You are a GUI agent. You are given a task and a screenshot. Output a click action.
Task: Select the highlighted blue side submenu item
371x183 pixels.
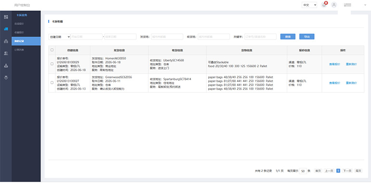(x=26, y=41)
